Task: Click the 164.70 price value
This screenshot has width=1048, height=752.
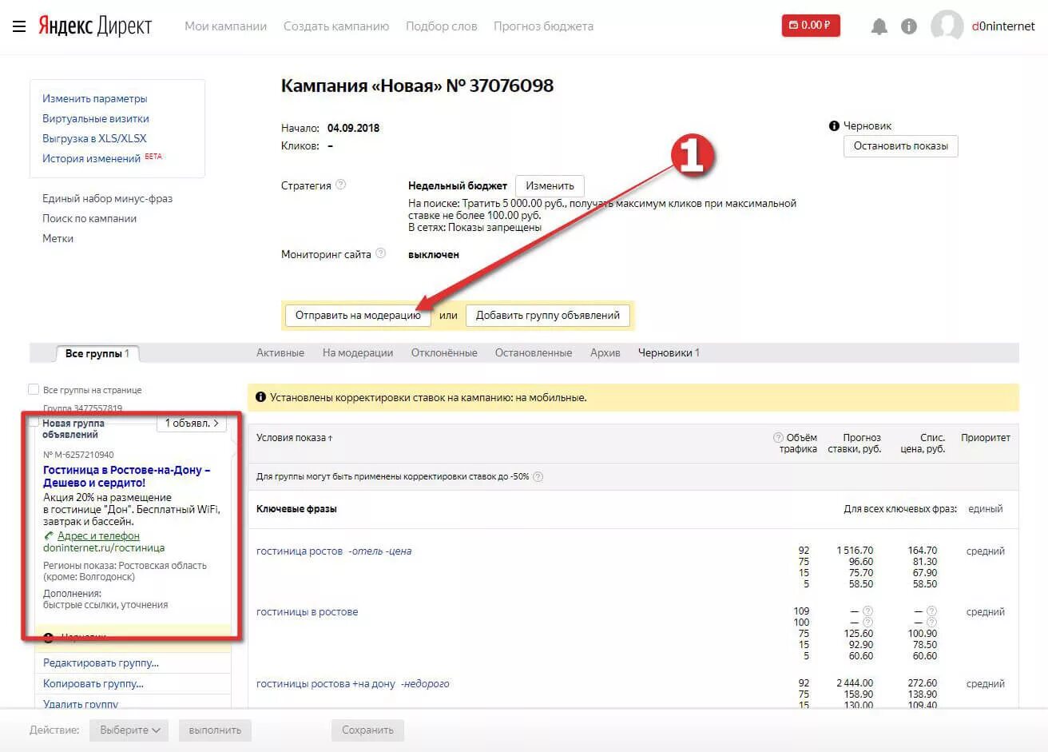Action: click(923, 550)
